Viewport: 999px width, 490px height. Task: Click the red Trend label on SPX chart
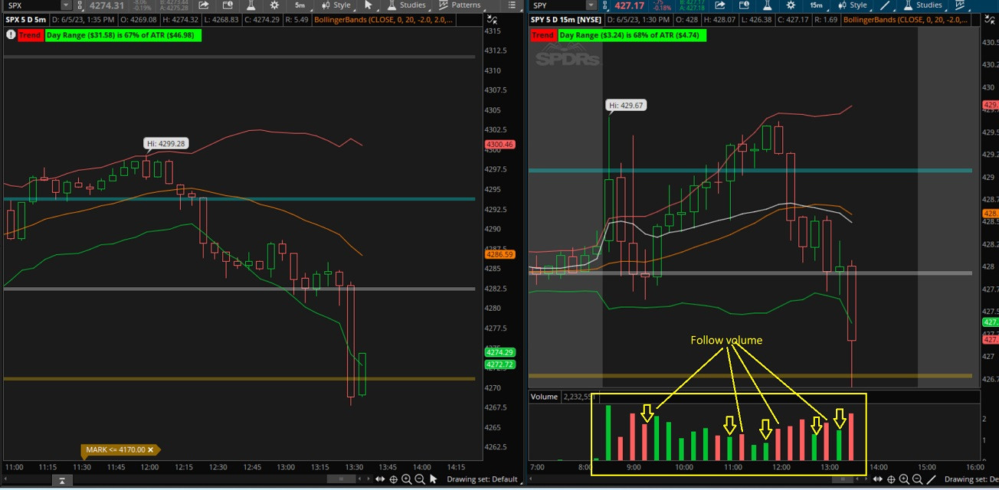click(x=30, y=34)
